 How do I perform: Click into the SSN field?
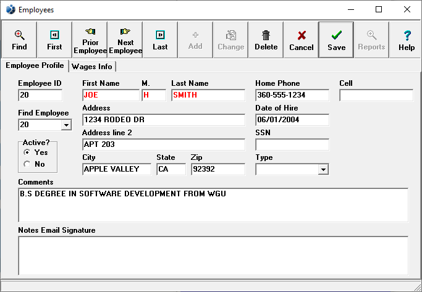(292, 144)
